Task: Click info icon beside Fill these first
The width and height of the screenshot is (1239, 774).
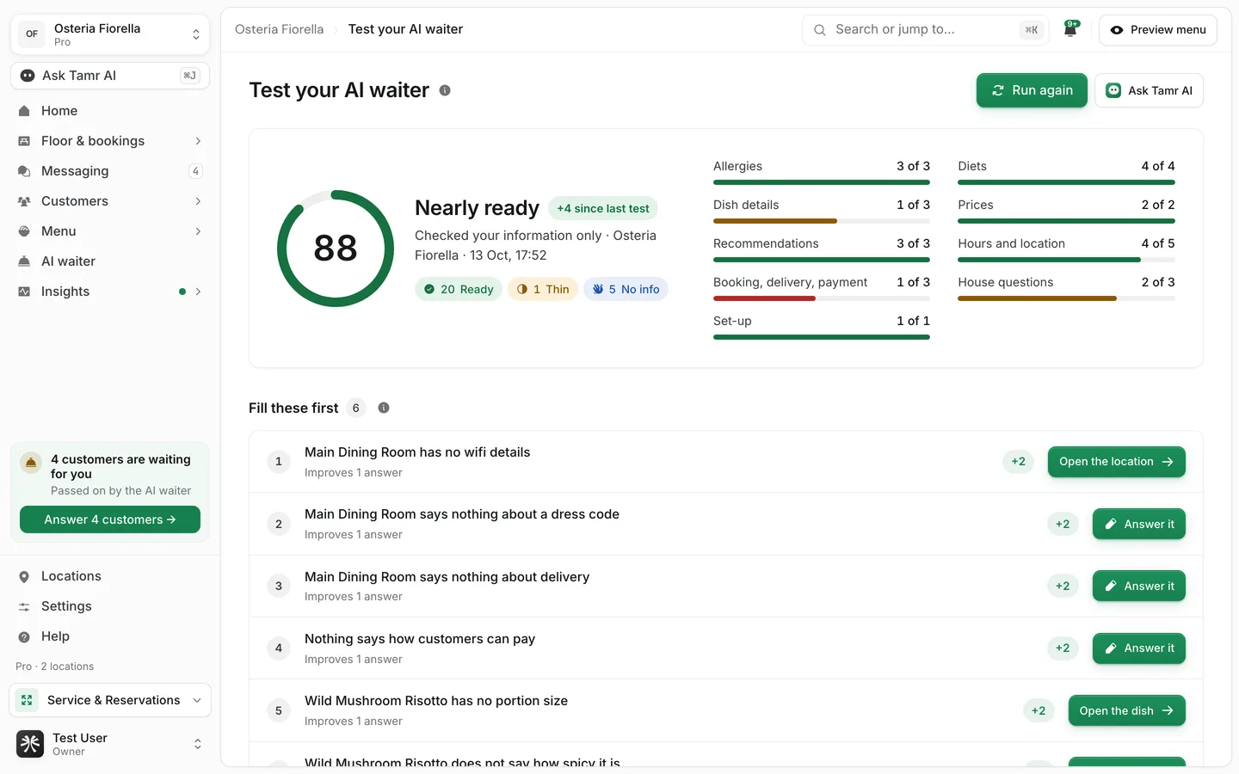Action: 384,408
